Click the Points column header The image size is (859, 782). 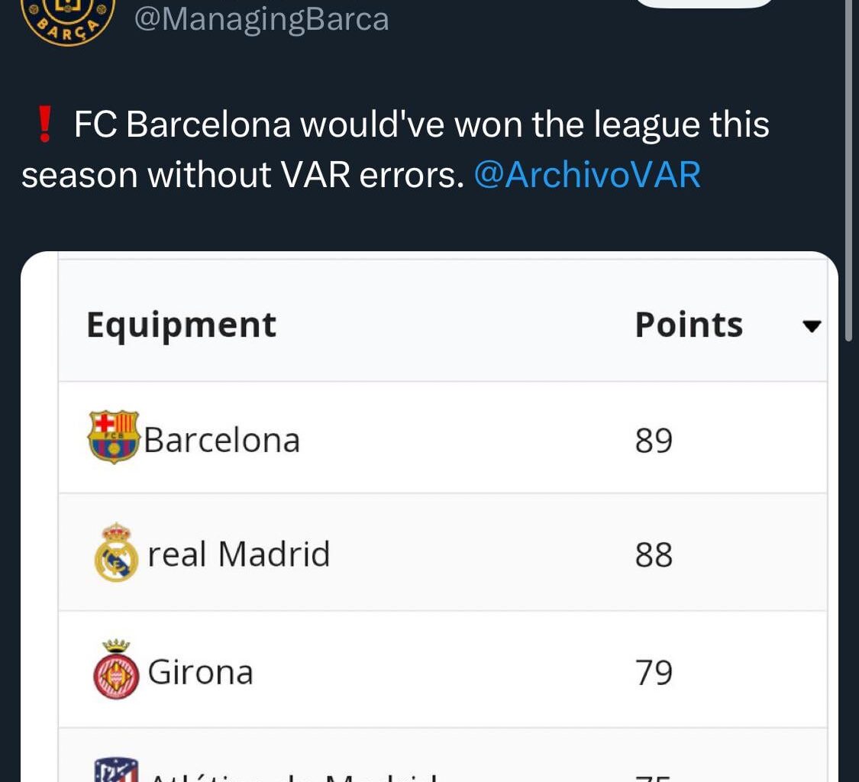pyautogui.click(x=688, y=325)
